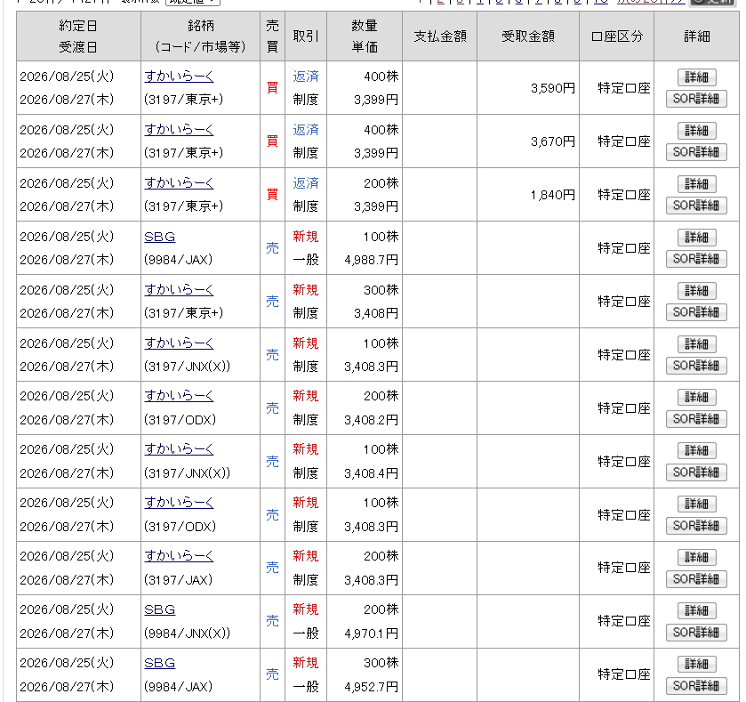Select the 約定日 受渡日 column header
746x702 pixels.
click(78, 36)
